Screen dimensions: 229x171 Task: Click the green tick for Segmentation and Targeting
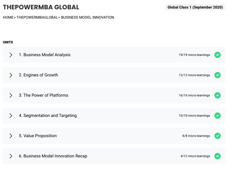[x=218, y=116]
